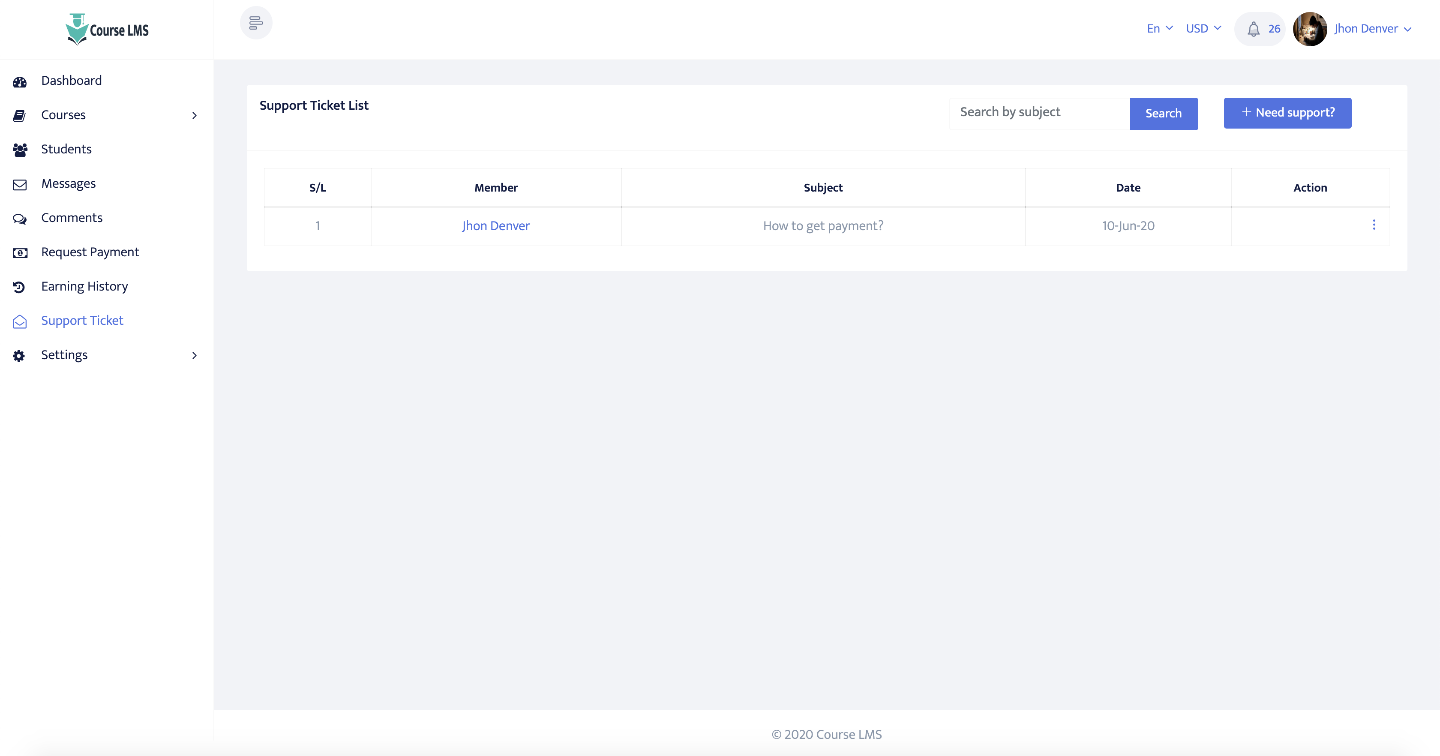
Task: Select Support Ticket in the sidebar
Action: point(82,321)
